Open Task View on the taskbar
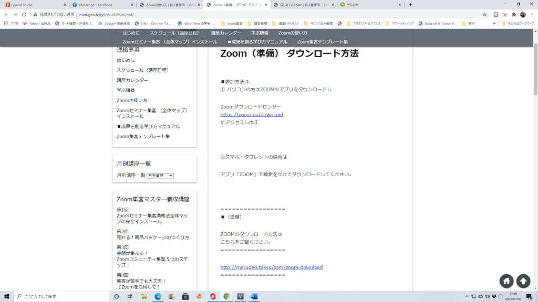Screen dimensions: 538x302 [130, 296]
